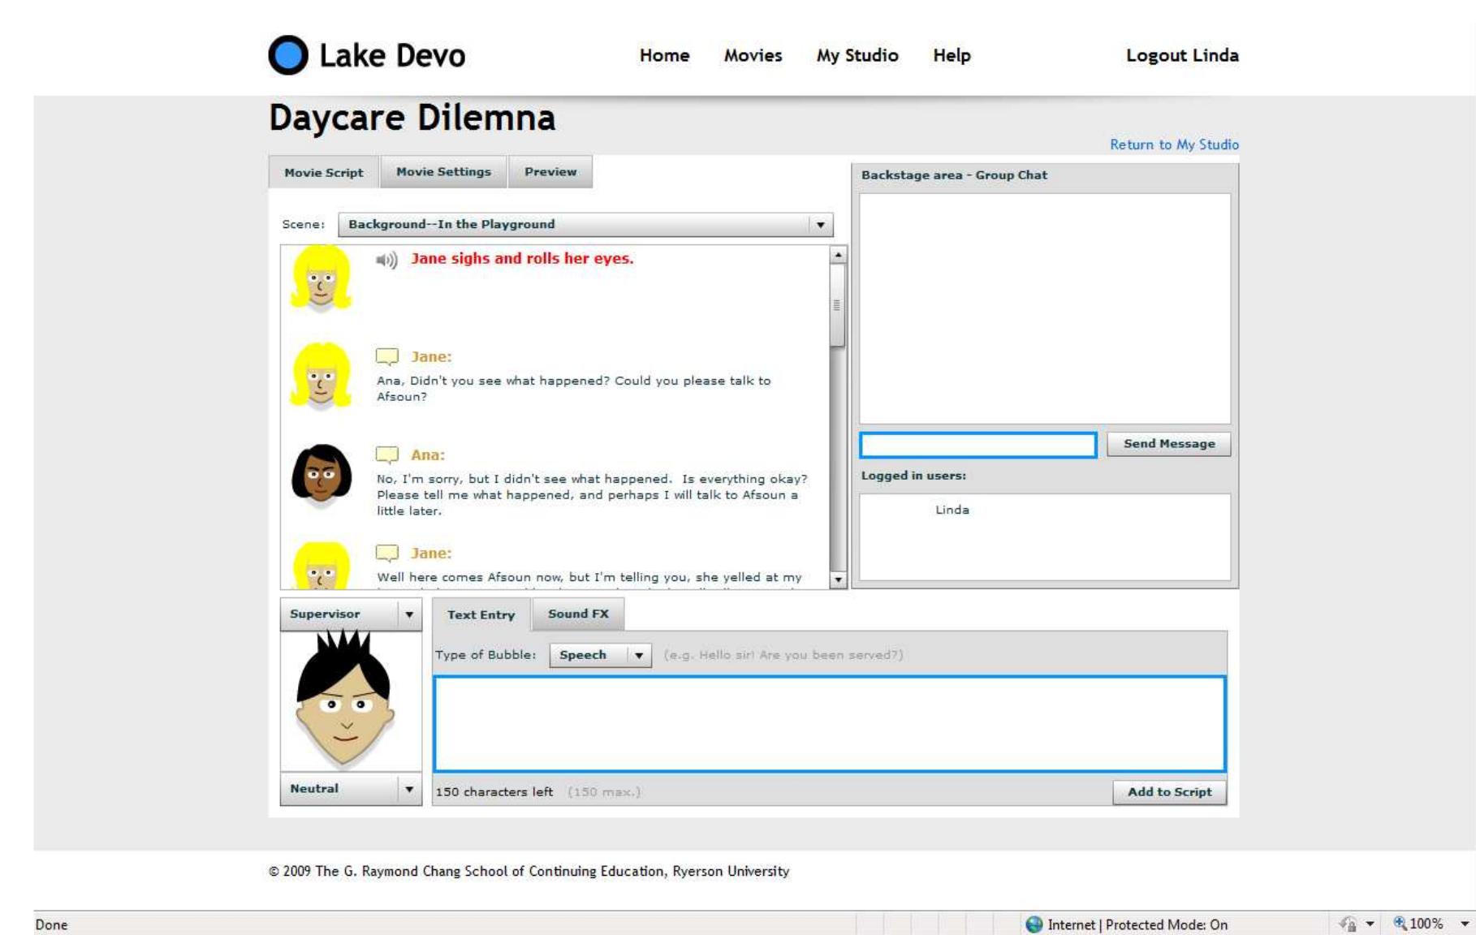Screen dimensions: 1476x935
Task: Open the zoom level dropdown arrow beside 100%
Action: point(1465,924)
